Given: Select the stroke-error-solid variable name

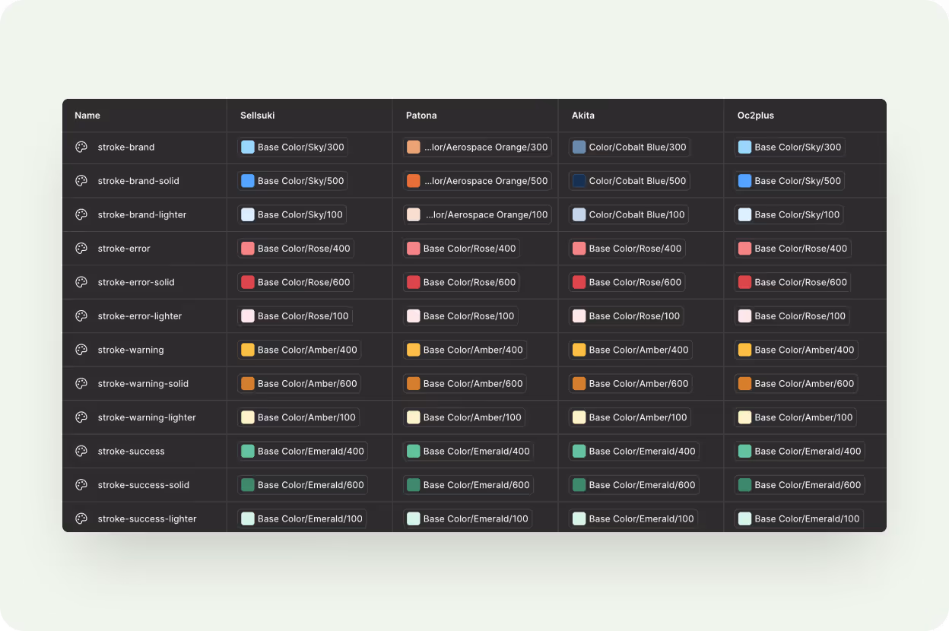Looking at the screenshot, I should [136, 282].
